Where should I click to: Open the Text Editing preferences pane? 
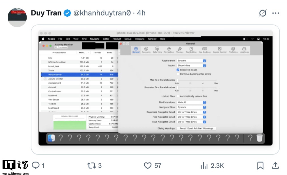(191, 50)
